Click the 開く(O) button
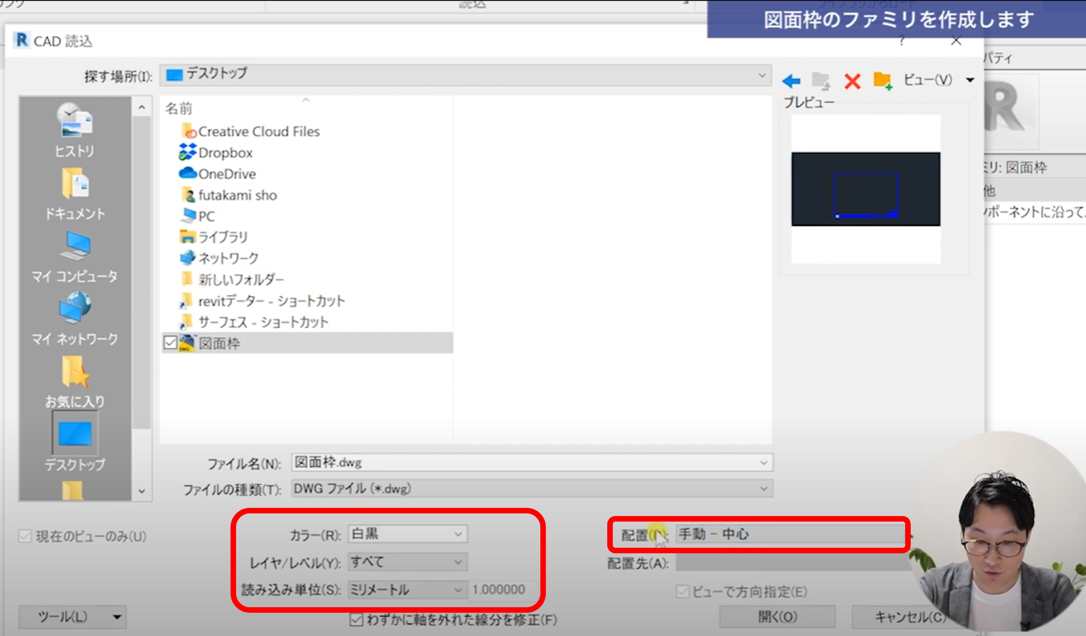This screenshot has height=636, width=1086. click(x=777, y=617)
